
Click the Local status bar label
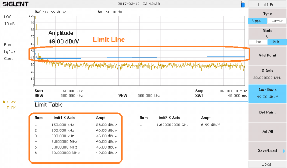click(267, 164)
